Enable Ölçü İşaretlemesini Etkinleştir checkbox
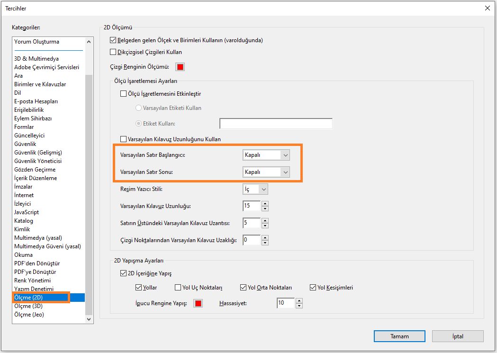The image size is (497, 353). (x=123, y=94)
